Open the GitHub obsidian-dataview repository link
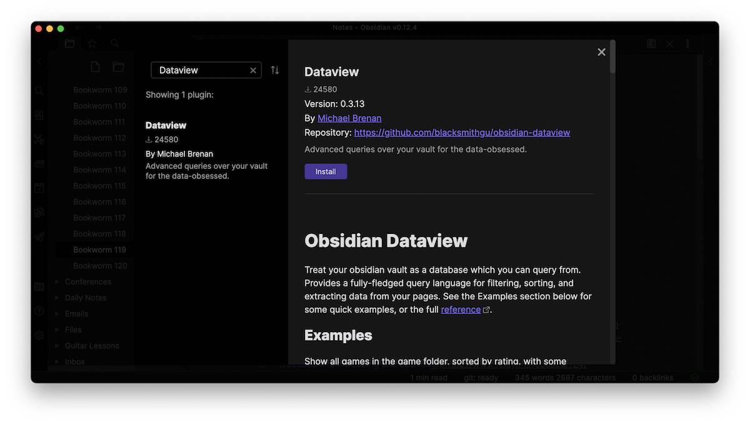The image size is (750, 424). tap(462, 133)
